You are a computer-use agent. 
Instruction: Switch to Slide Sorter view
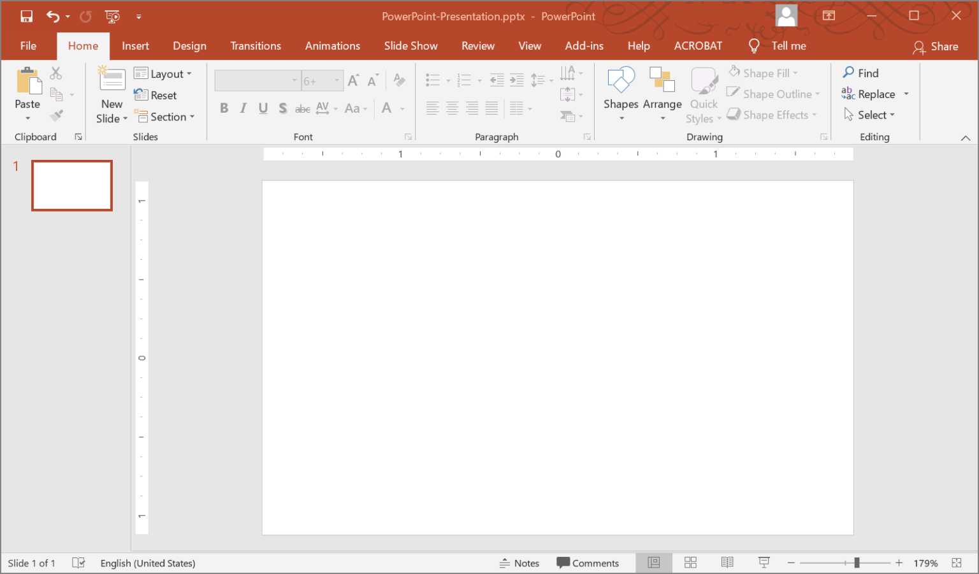pos(690,563)
